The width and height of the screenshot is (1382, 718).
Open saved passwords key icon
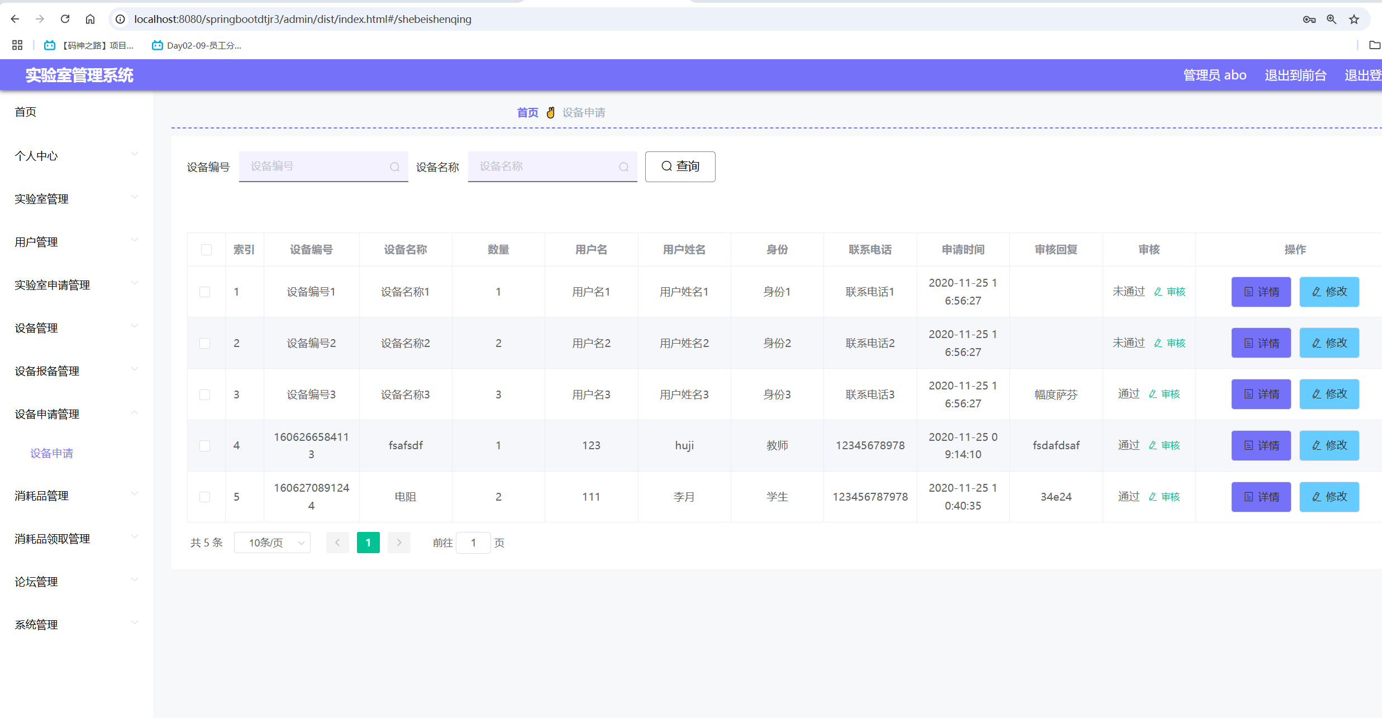[1309, 19]
